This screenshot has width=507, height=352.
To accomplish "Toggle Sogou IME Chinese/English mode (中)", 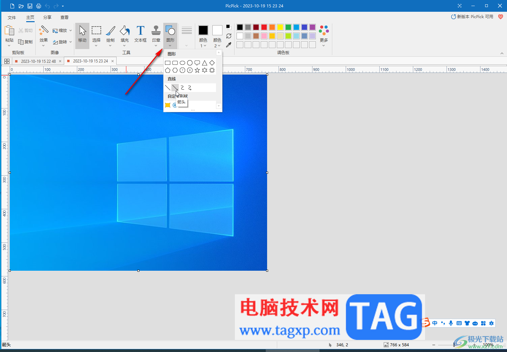I will 435,323.
